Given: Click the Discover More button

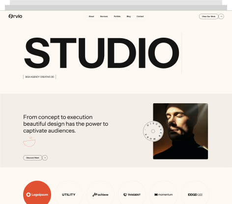Looking at the screenshot, I should pyautogui.click(x=32, y=158).
